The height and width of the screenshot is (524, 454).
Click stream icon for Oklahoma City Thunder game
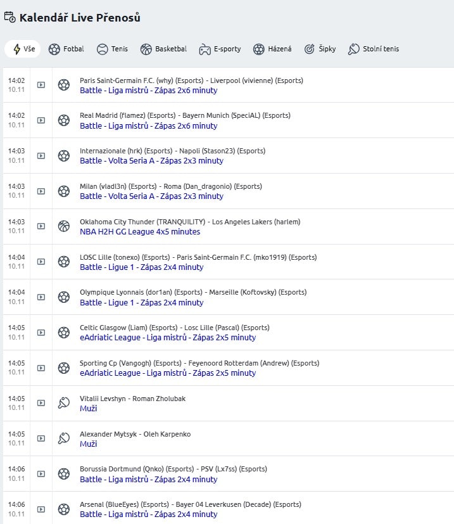pyautogui.click(x=41, y=226)
